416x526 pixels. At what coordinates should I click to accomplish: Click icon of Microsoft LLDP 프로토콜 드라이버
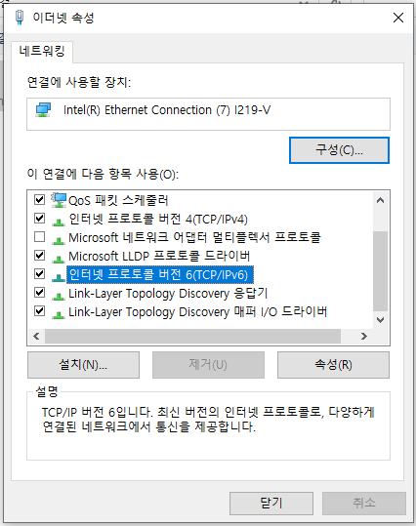coord(59,259)
